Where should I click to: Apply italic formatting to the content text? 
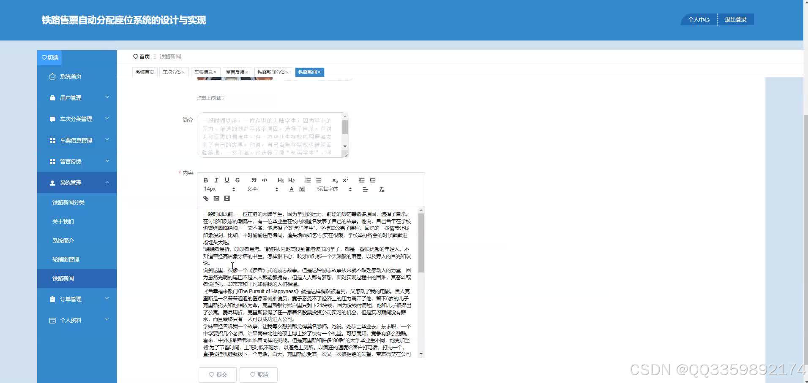pyautogui.click(x=216, y=180)
